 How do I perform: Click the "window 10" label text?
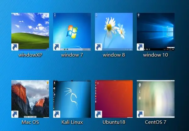point(155,55)
